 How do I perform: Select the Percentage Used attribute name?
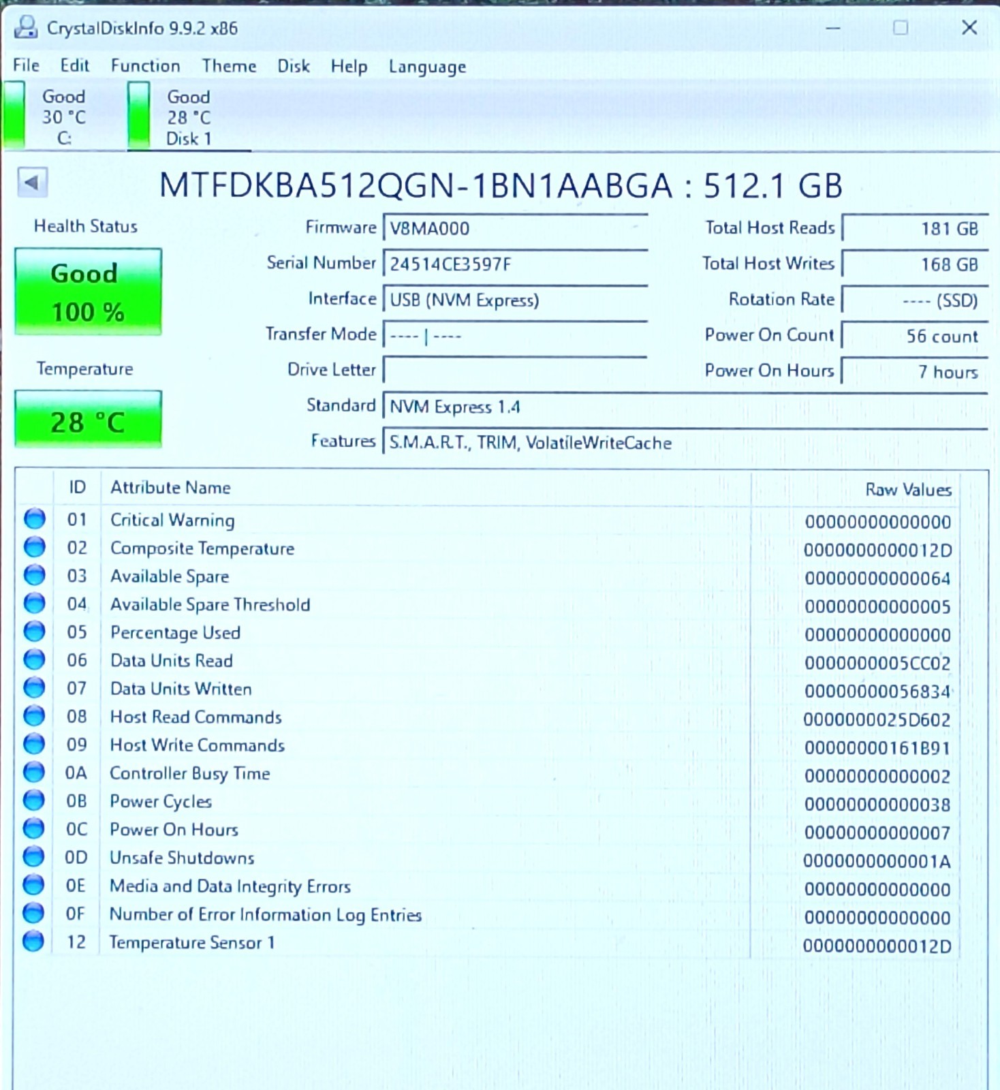(x=175, y=633)
